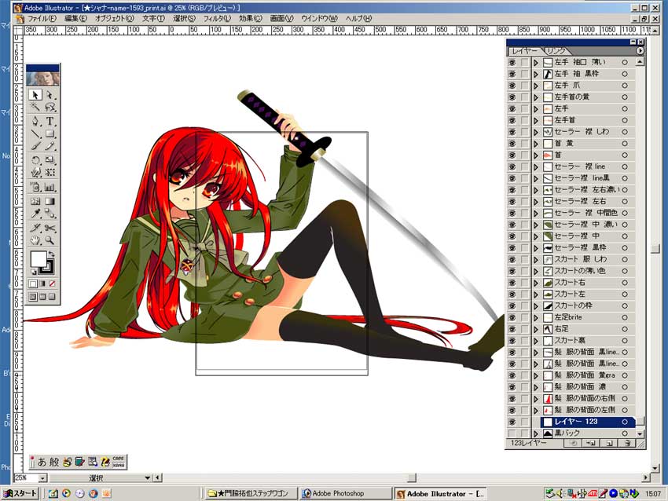Select the Free Transform tool
This screenshot has height=501, width=668.
pyautogui.click(x=50, y=173)
